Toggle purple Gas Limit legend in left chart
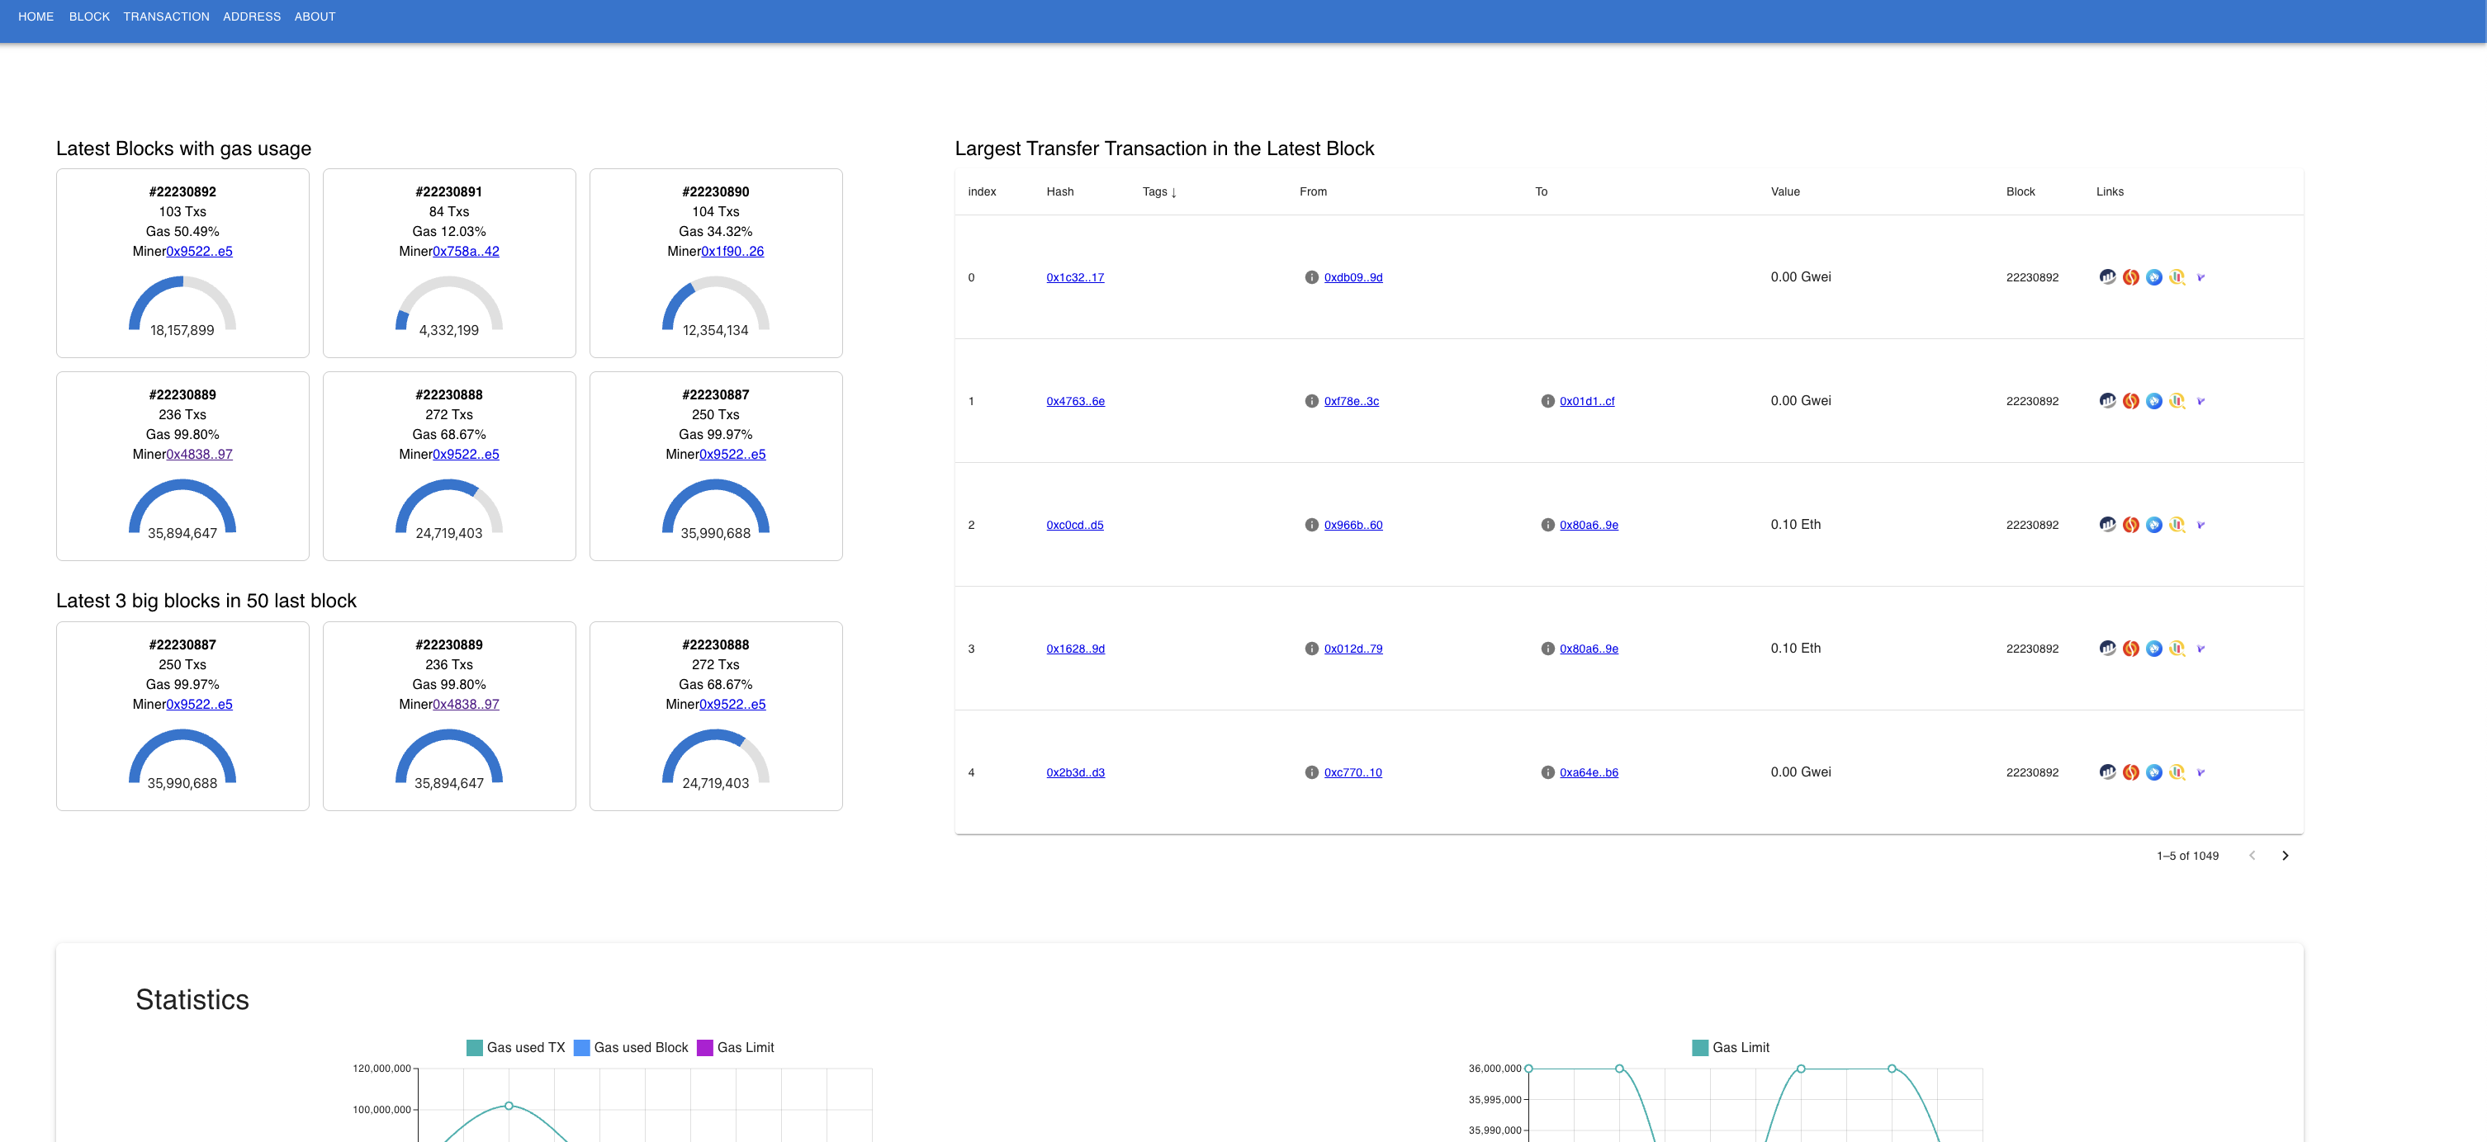 click(x=735, y=1047)
